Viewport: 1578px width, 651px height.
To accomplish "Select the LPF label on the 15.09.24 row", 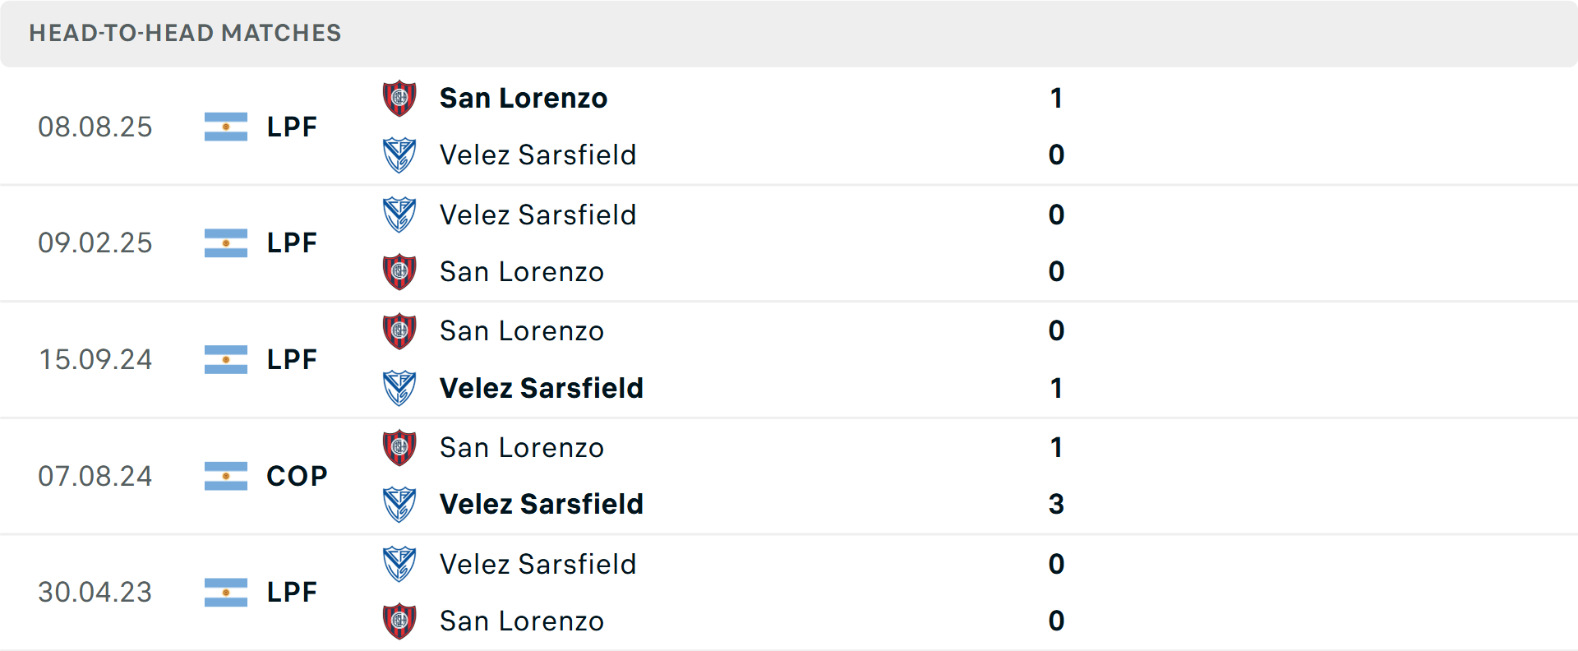I will click(x=292, y=359).
